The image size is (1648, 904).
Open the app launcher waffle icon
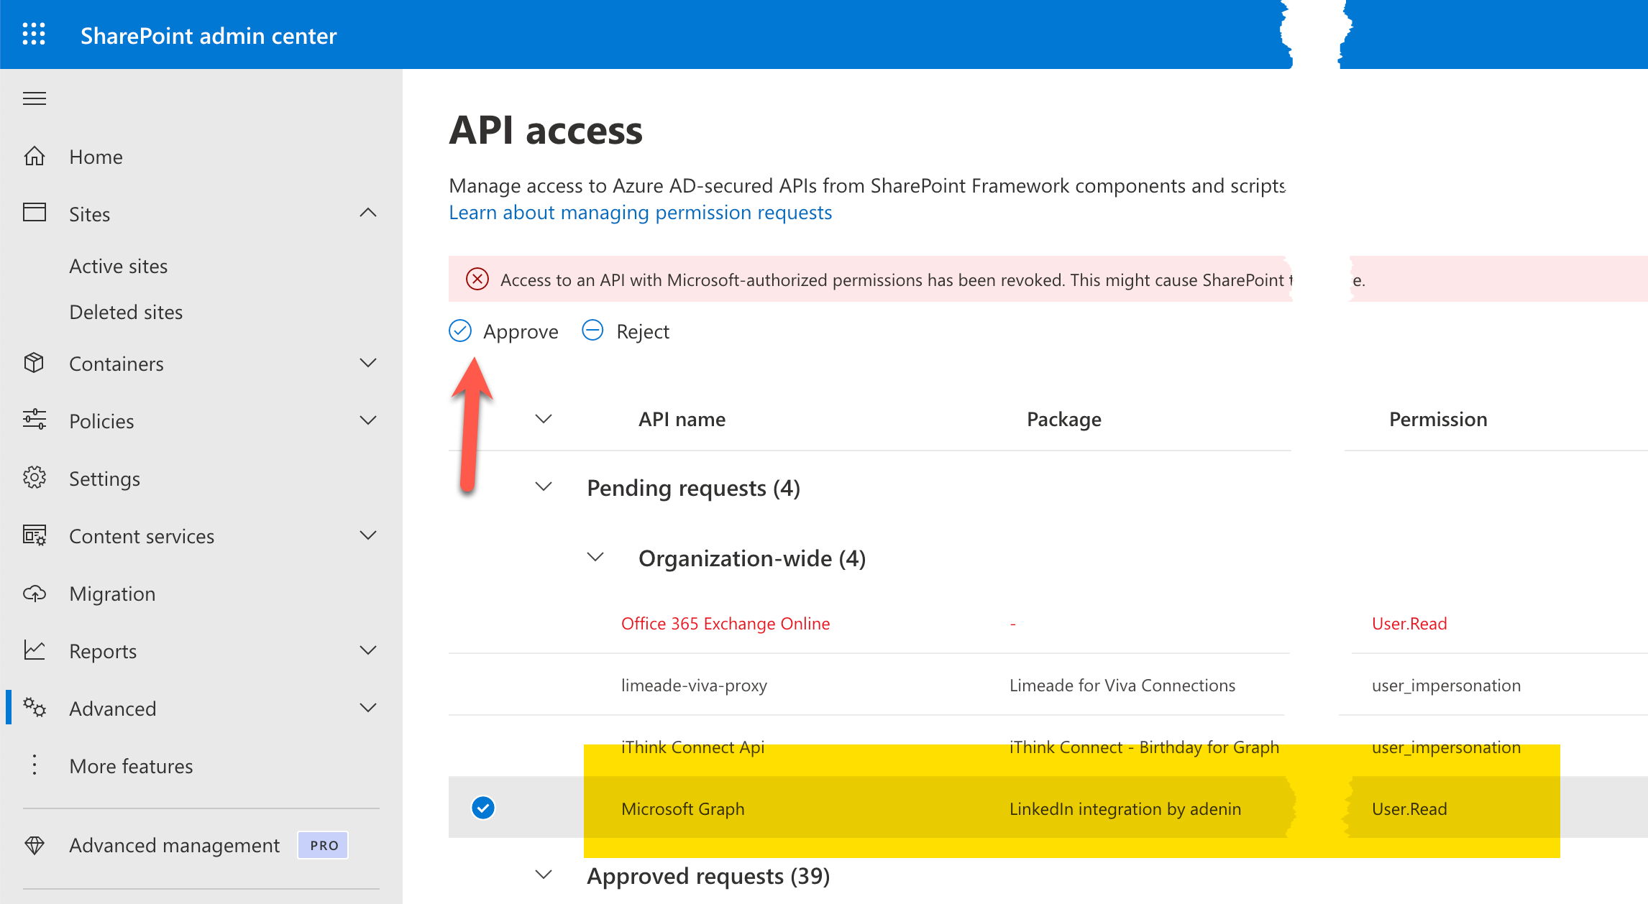coord(34,34)
